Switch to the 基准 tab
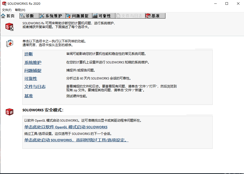Screen dimensions: 244x174 155,16
